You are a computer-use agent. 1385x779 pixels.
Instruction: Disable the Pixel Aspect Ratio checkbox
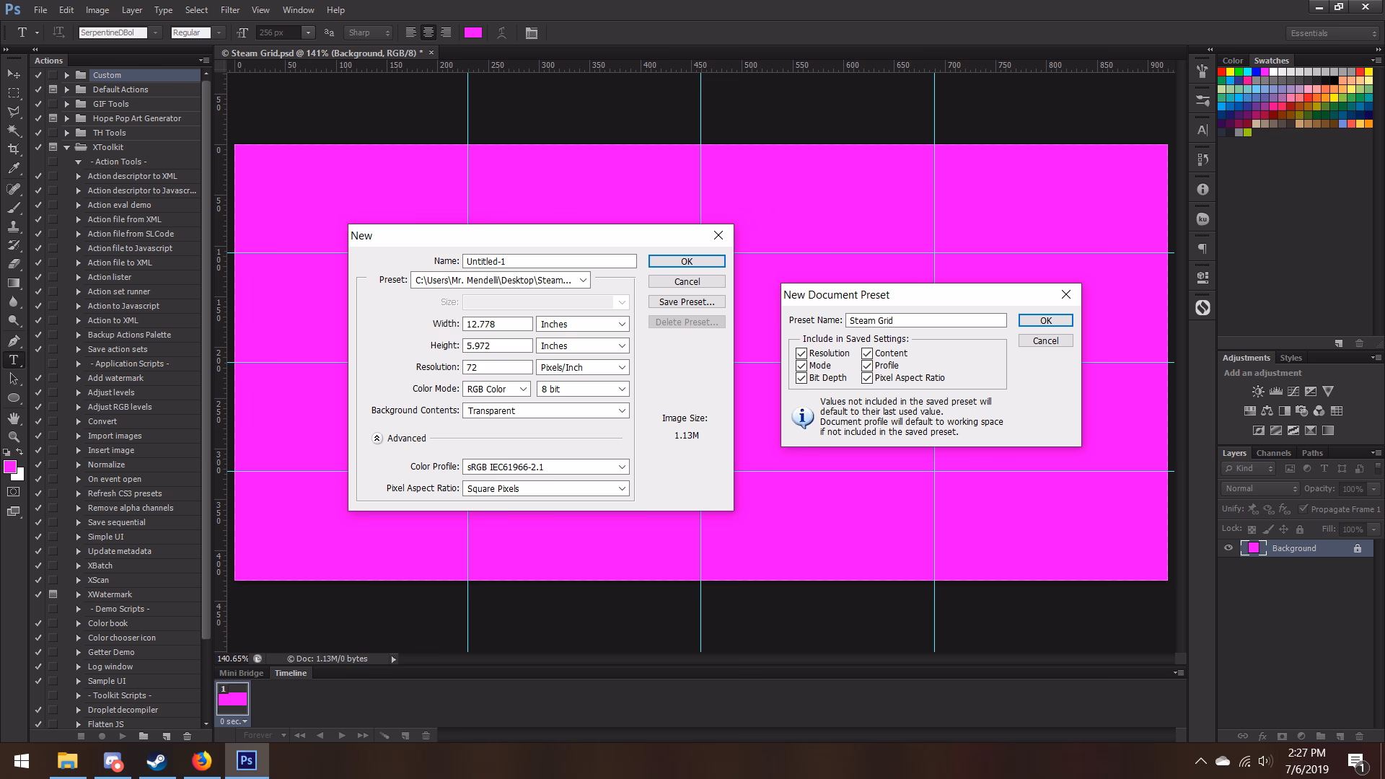coord(867,378)
